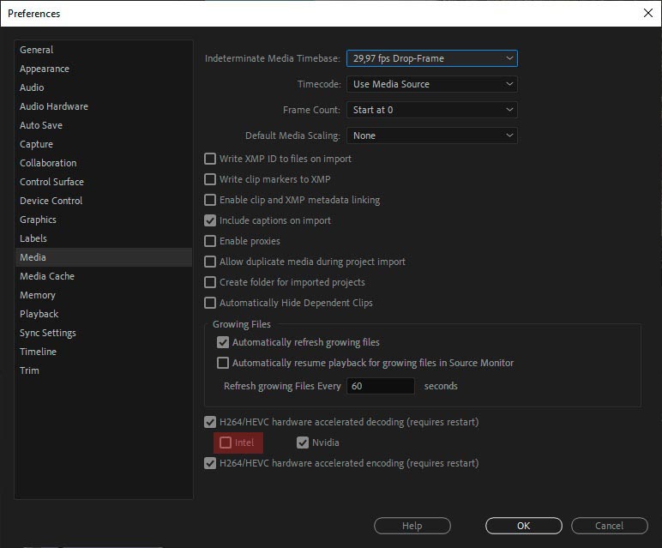Screen dimensions: 662x548
Task: Toggle H264/HEVC hardware accelerated encoding
Action: click(210, 463)
